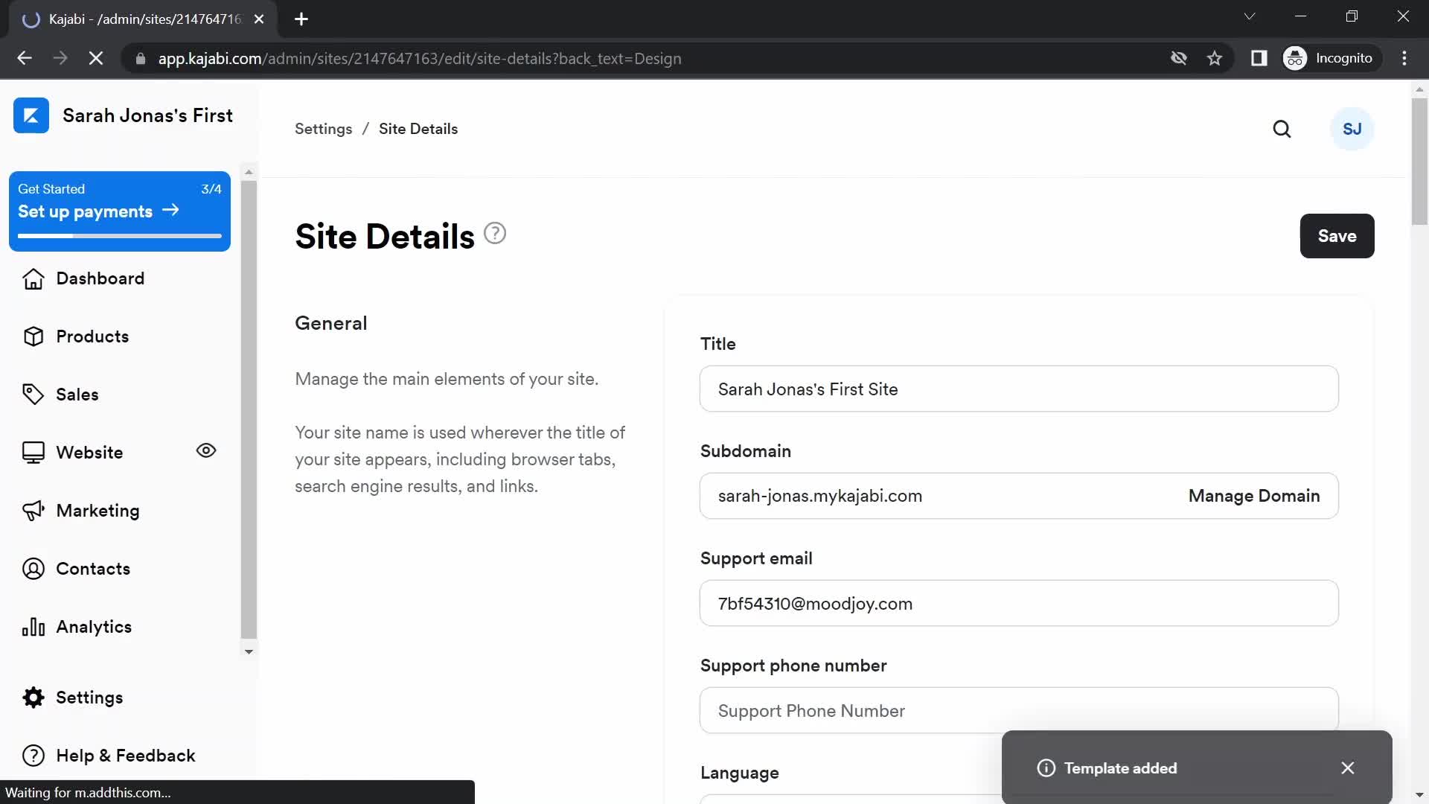Click the Kajabi logo icon
The width and height of the screenshot is (1429, 804).
coord(31,115)
